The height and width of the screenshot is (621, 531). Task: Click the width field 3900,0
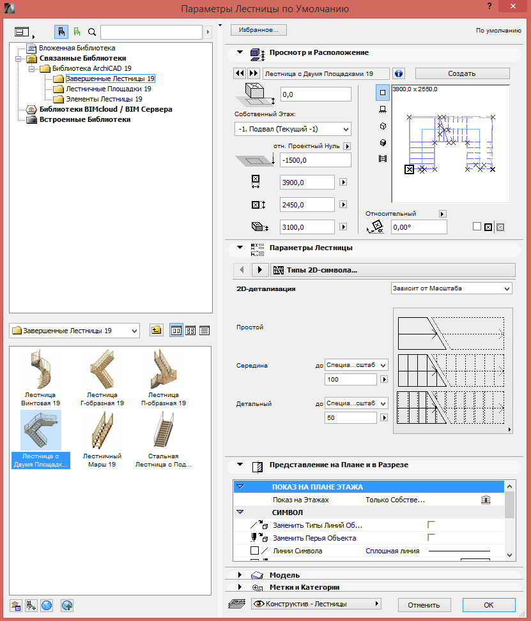tap(307, 182)
